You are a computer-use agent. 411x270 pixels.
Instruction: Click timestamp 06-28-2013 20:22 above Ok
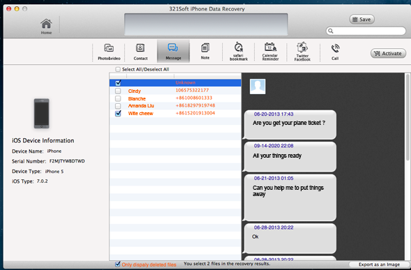274,227
